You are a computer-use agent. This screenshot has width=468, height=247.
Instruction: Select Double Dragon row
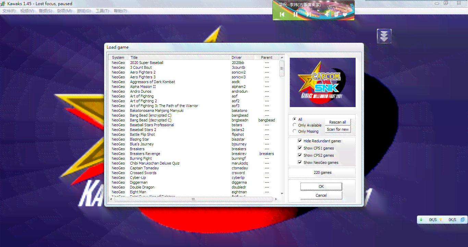click(194, 187)
